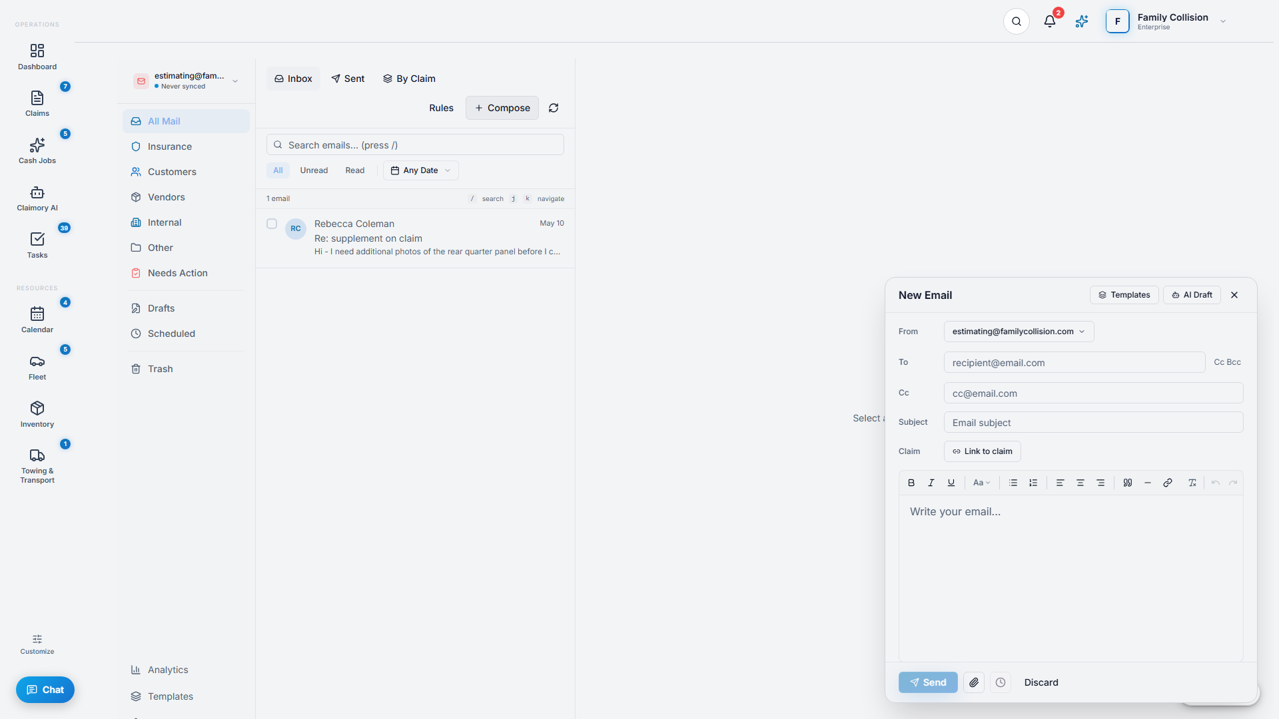Filter emails by Read
Image resolution: width=1279 pixels, height=719 pixels.
coord(355,170)
